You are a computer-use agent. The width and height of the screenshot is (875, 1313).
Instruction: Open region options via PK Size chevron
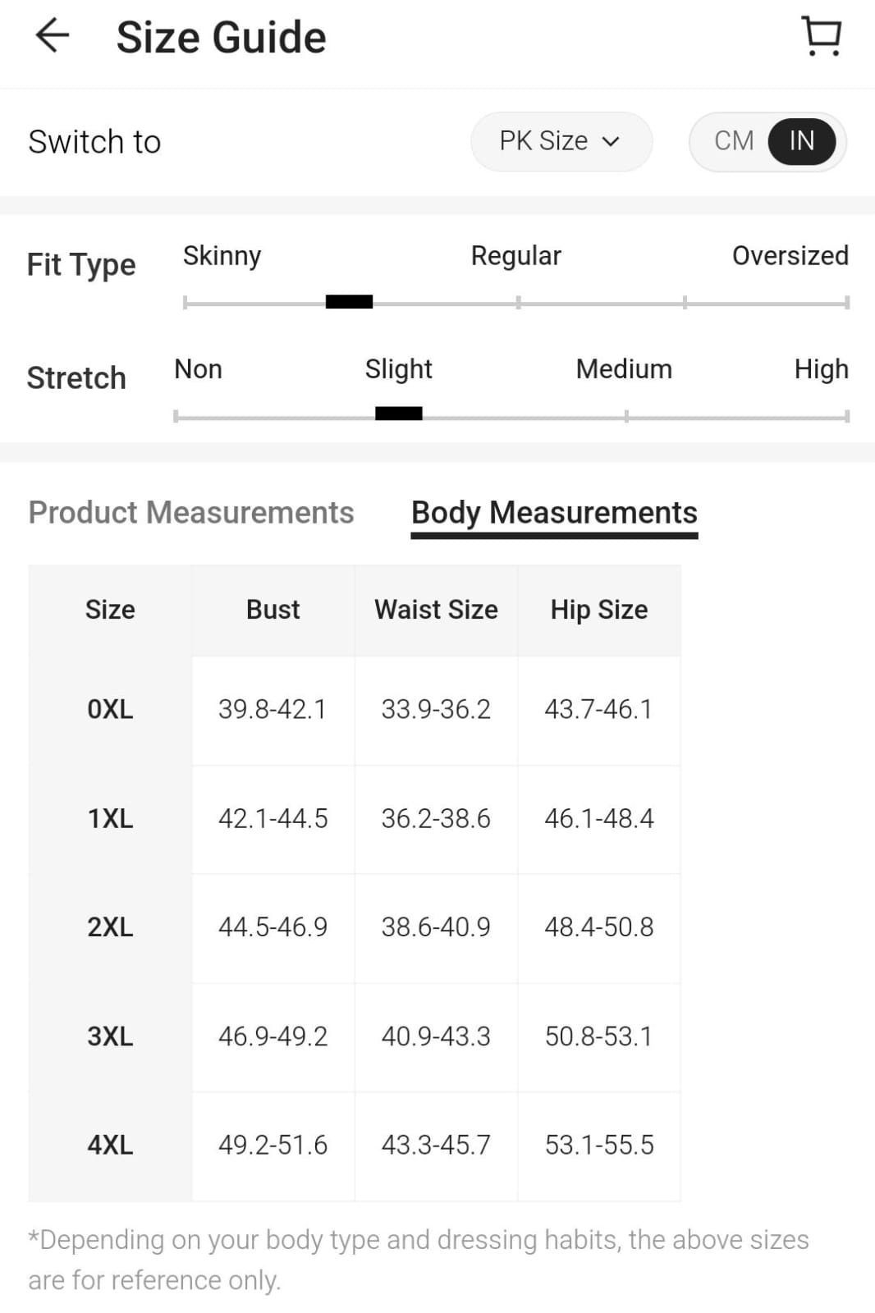tap(612, 141)
